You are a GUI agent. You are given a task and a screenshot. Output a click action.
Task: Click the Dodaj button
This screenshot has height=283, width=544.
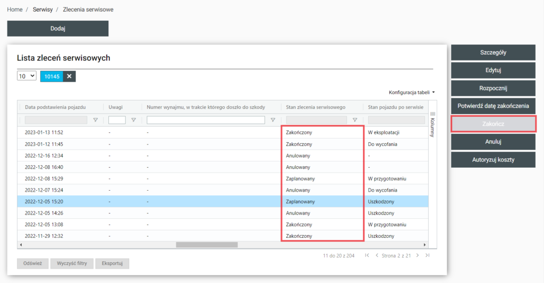57,29
